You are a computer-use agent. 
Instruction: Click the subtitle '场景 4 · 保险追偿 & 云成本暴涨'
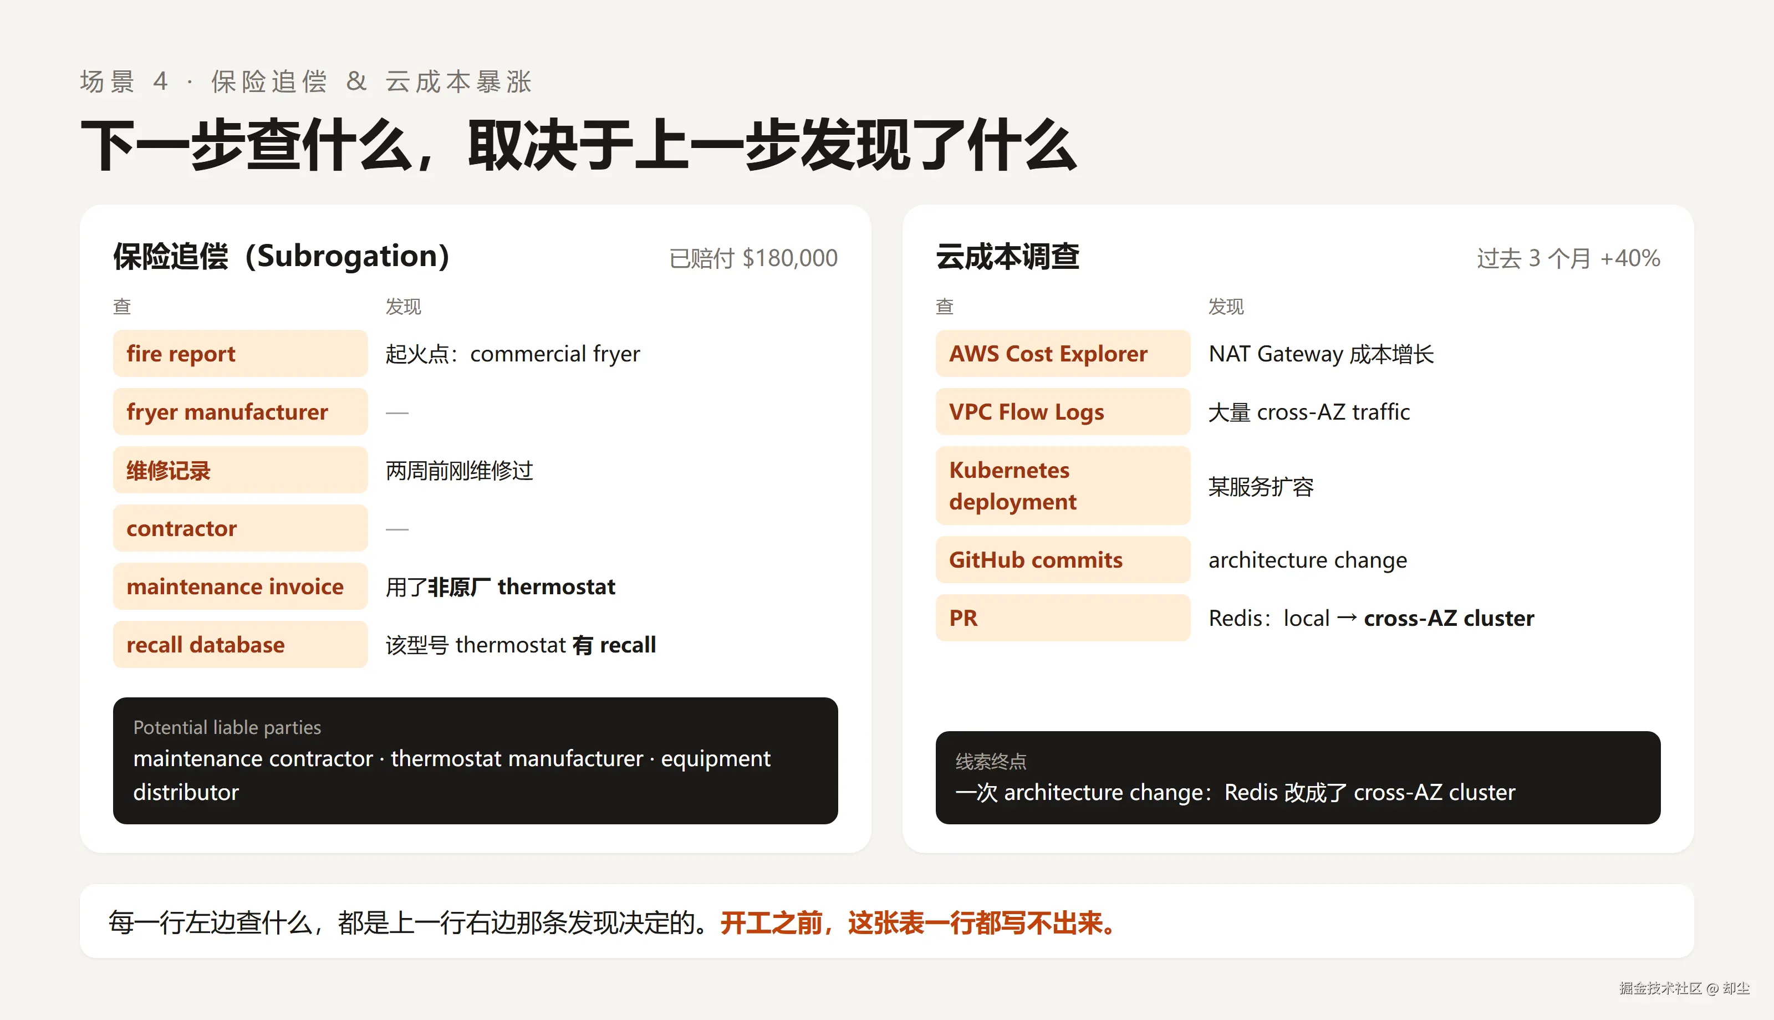click(305, 82)
